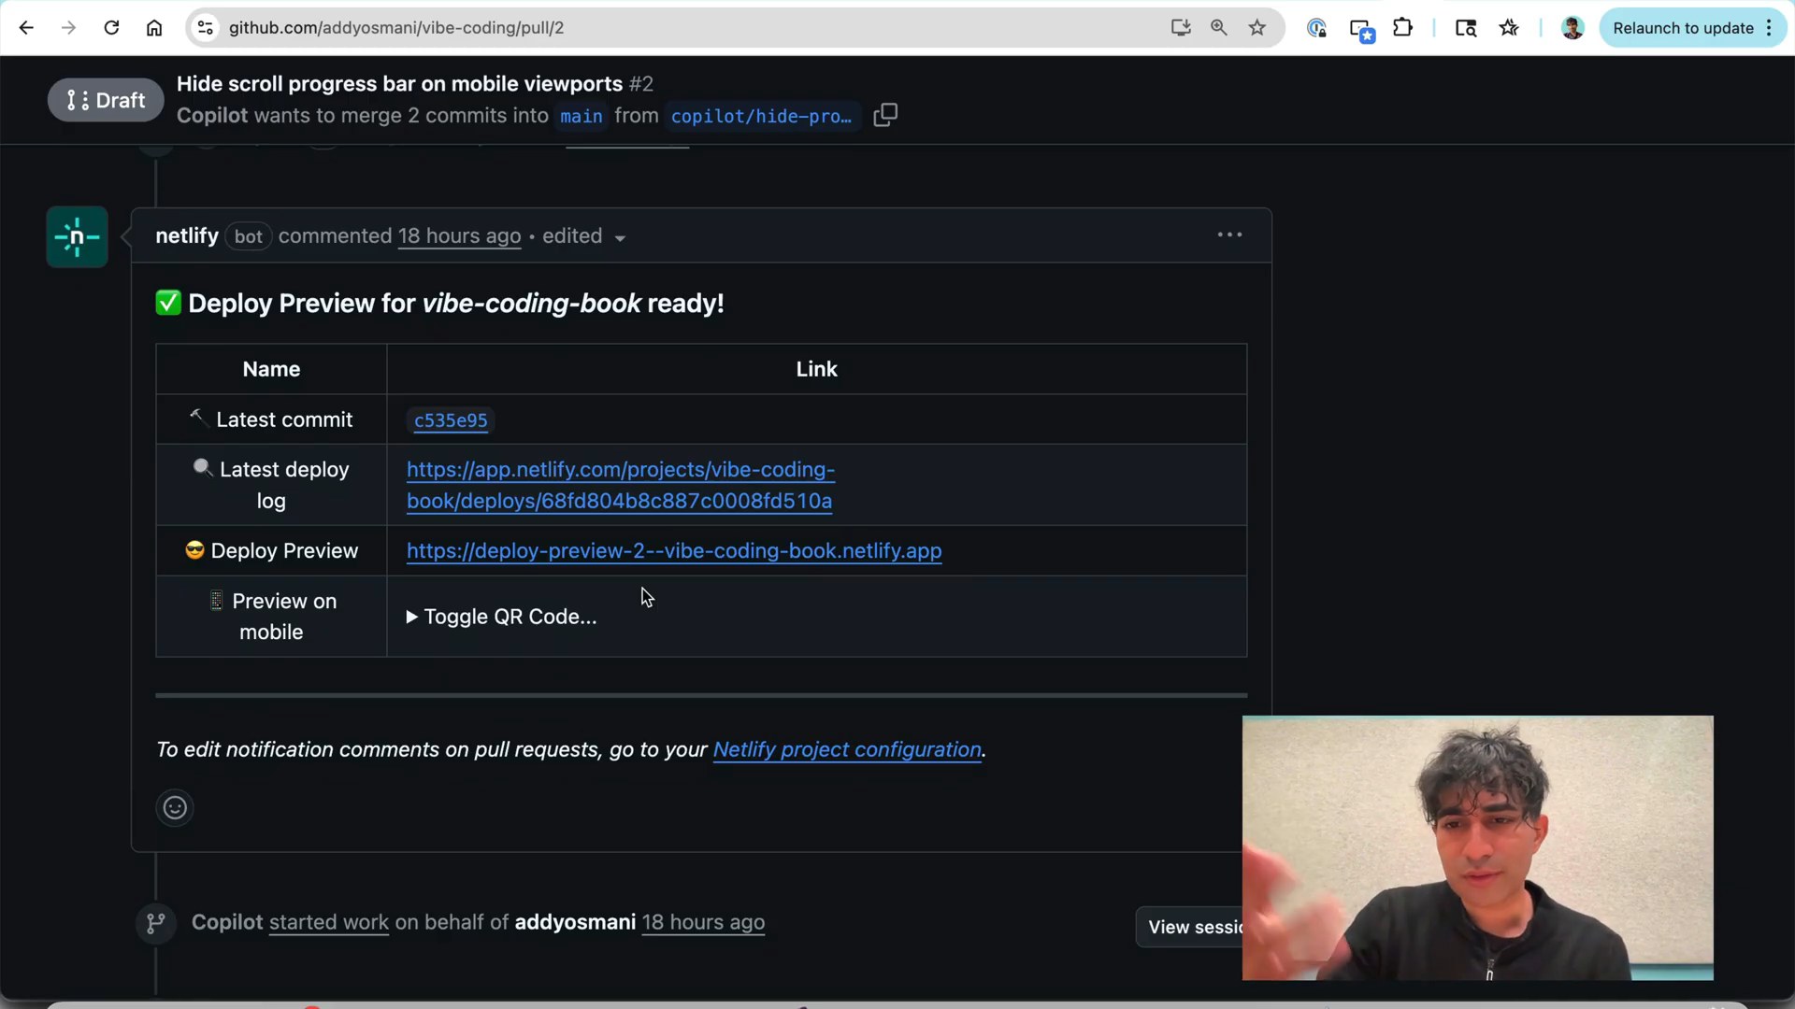Expand the edited history dropdown arrow
Viewport: 1795px width, 1009px height.
click(620, 238)
